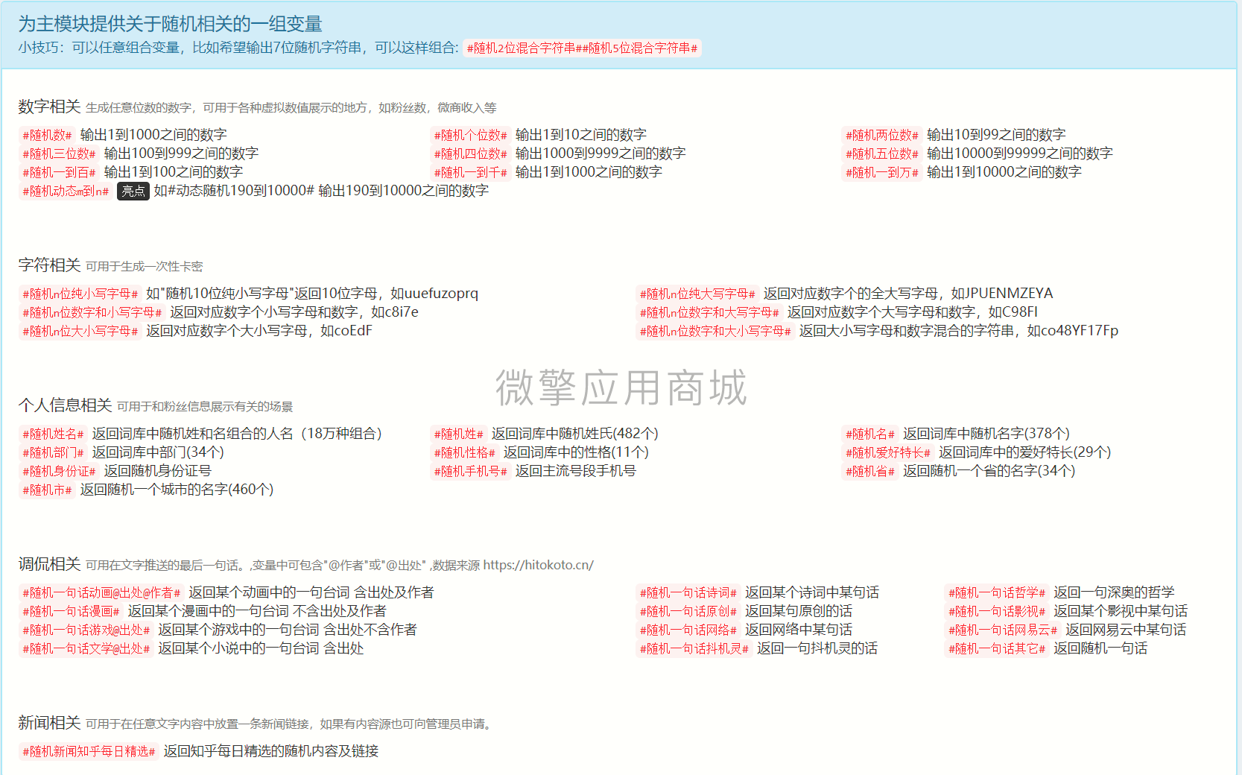Select the #随机爱好特长# variable tag
The width and height of the screenshot is (1242, 775).
[x=887, y=452]
